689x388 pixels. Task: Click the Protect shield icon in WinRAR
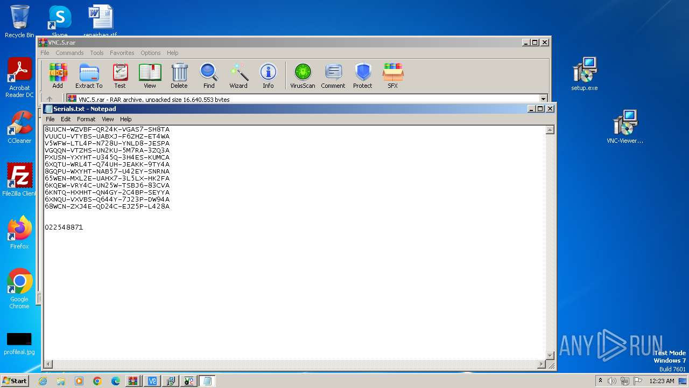coord(363,75)
